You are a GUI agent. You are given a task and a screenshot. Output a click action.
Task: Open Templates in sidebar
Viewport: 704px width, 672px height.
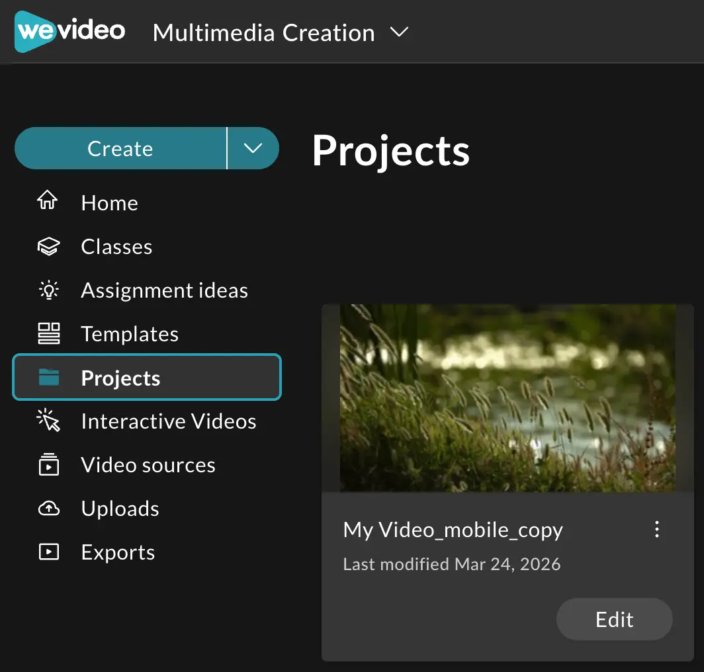(x=130, y=334)
